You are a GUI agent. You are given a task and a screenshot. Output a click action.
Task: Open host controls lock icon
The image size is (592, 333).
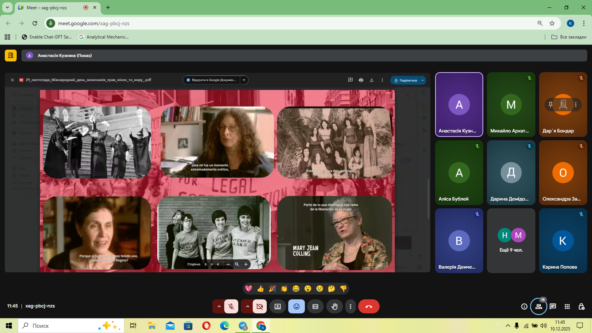tap(581, 306)
